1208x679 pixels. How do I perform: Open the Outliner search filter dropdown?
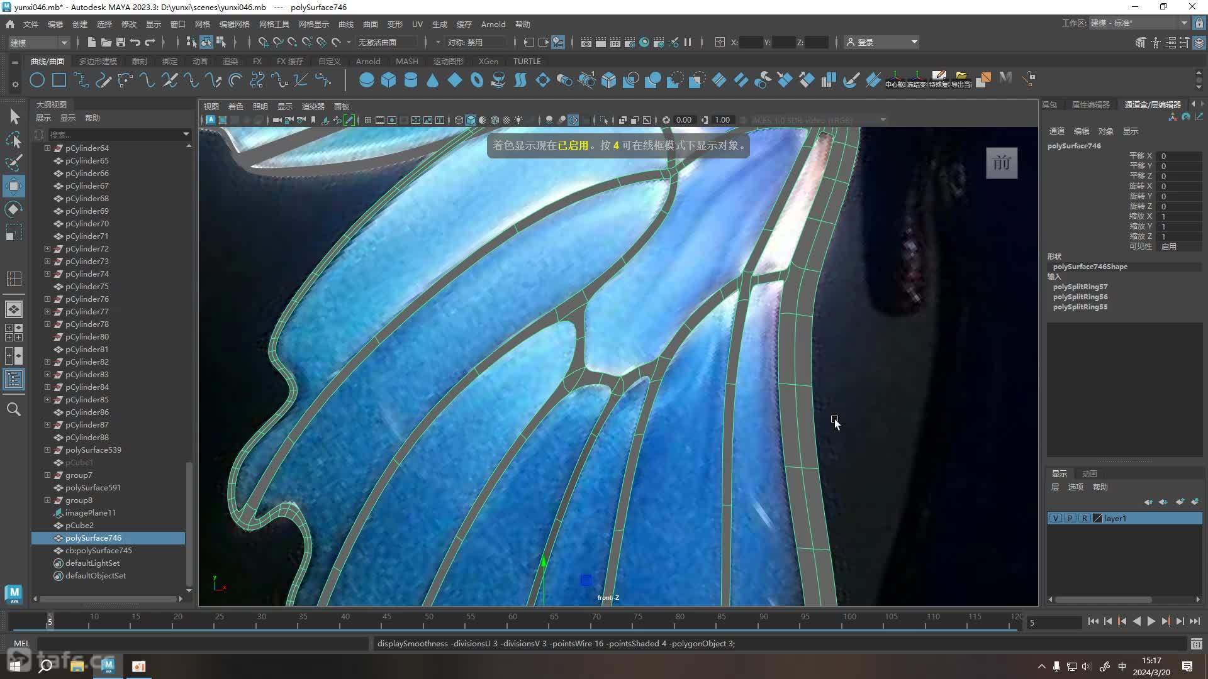(x=186, y=134)
